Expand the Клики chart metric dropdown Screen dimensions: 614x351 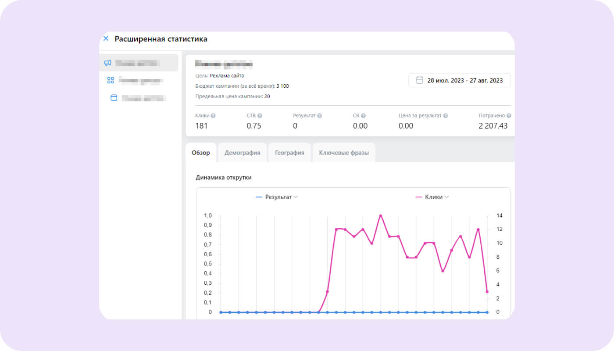click(432, 197)
